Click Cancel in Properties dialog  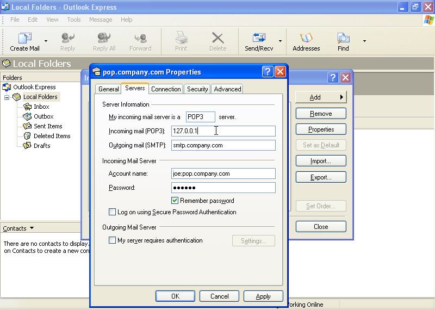tap(219, 296)
